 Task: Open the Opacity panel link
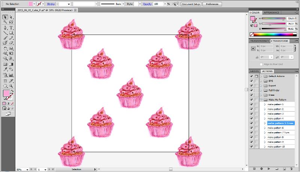pos(147,4)
